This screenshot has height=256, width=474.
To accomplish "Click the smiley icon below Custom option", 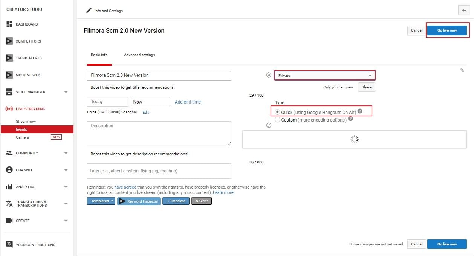I will (x=269, y=125).
